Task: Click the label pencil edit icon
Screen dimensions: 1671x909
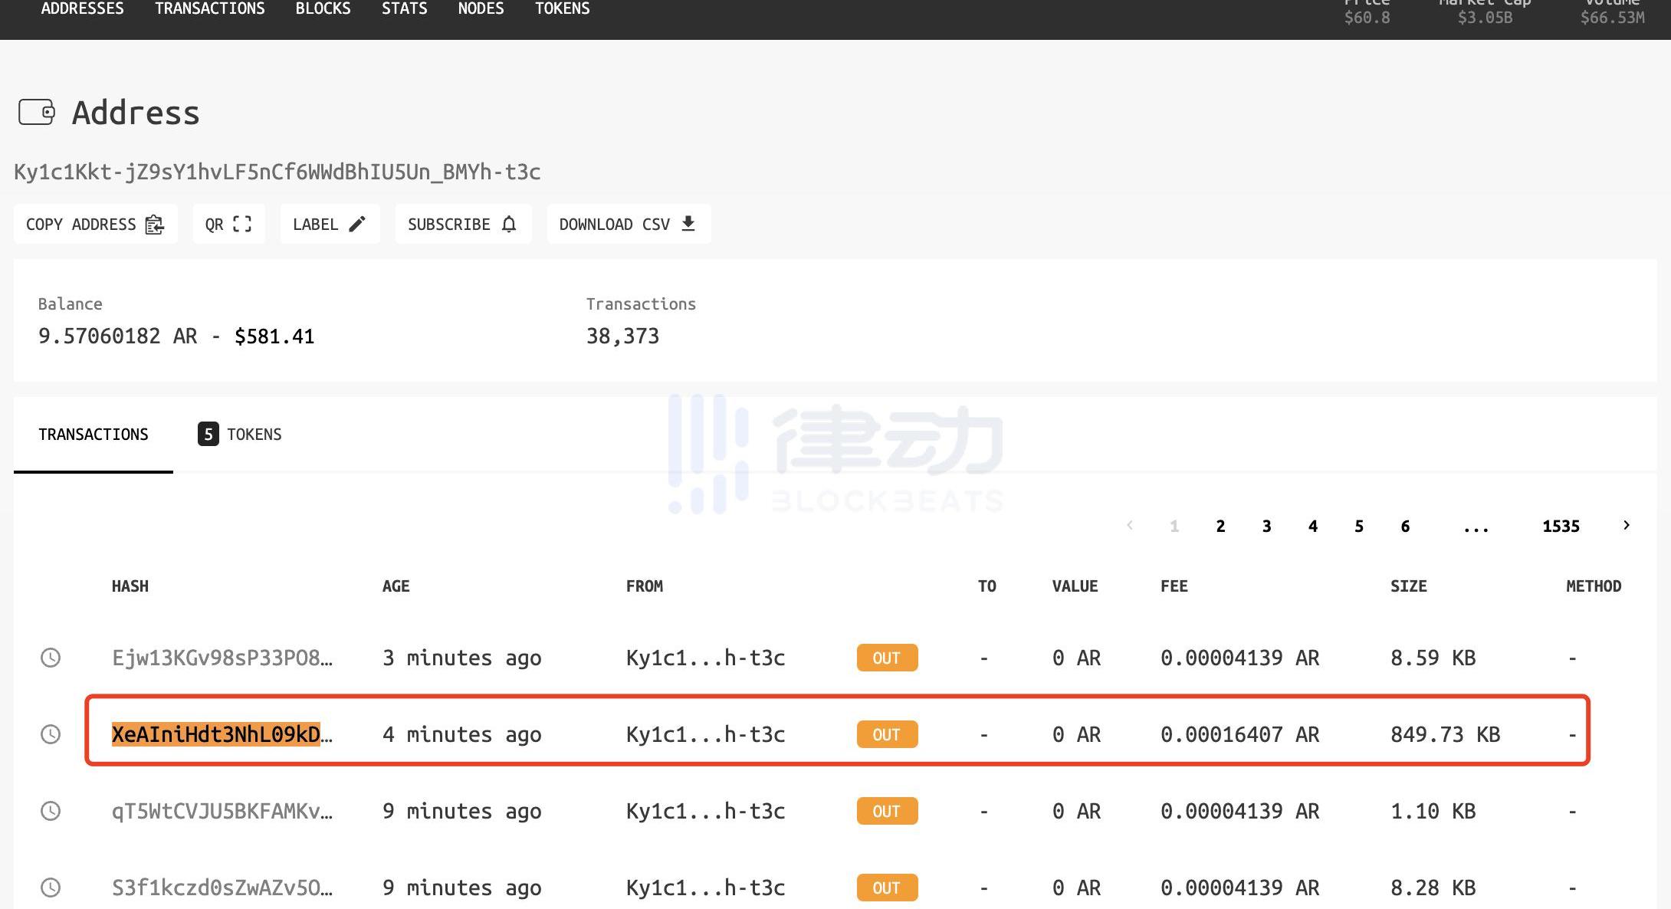Action: (x=357, y=224)
